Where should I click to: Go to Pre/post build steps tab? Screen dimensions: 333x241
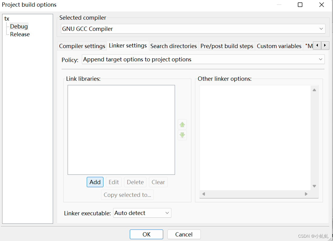227,46
